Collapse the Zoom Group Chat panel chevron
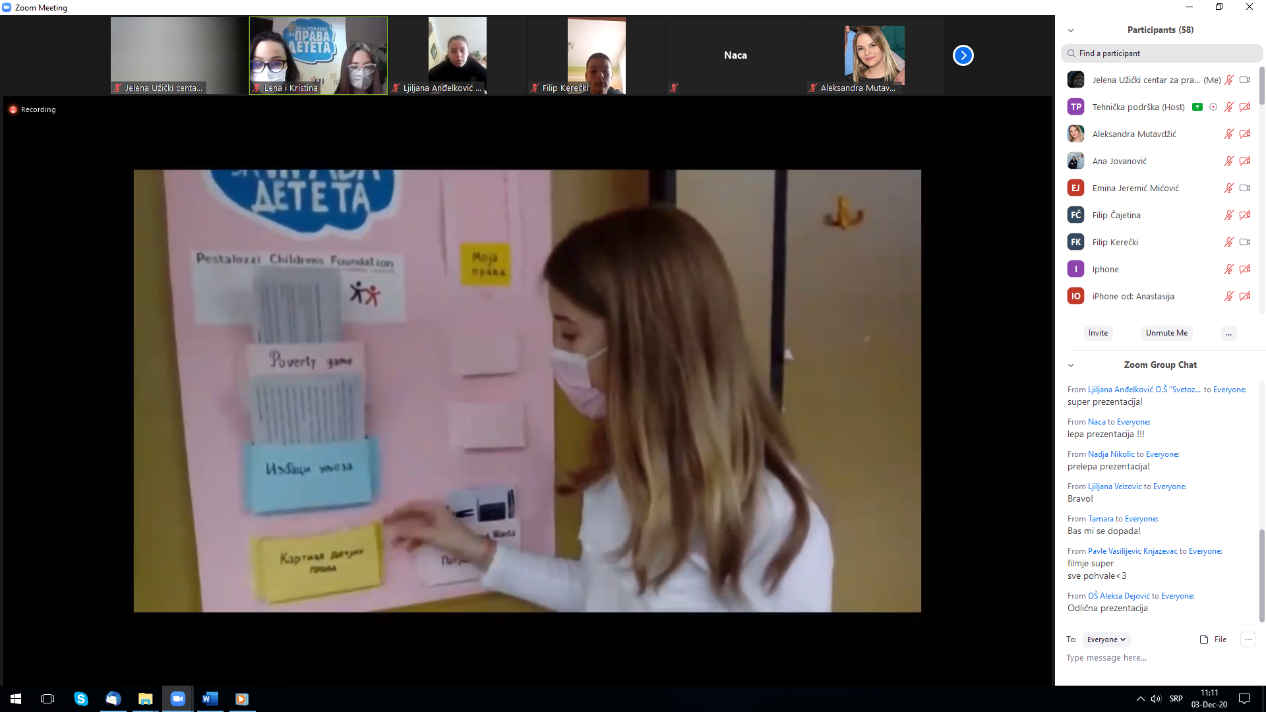Screen dimensions: 1266x712 point(1071,365)
